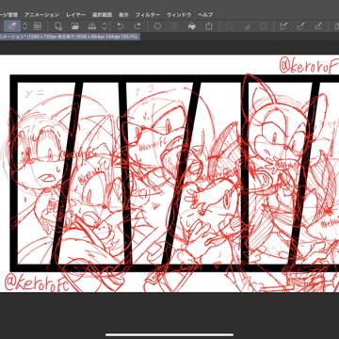Click the document icon before the New button
Viewport: 339px width, 339px height.
38,26
